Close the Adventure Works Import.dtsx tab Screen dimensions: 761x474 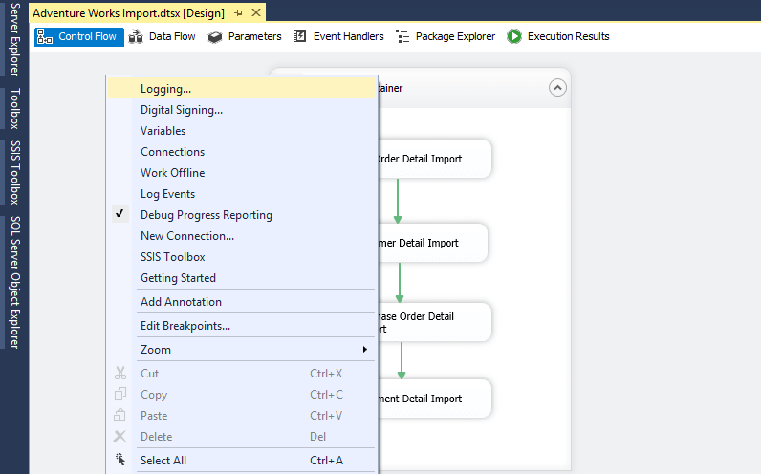pyautogui.click(x=256, y=13)
